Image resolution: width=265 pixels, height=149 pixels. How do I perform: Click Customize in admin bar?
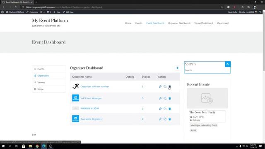(x=32, y=12)
